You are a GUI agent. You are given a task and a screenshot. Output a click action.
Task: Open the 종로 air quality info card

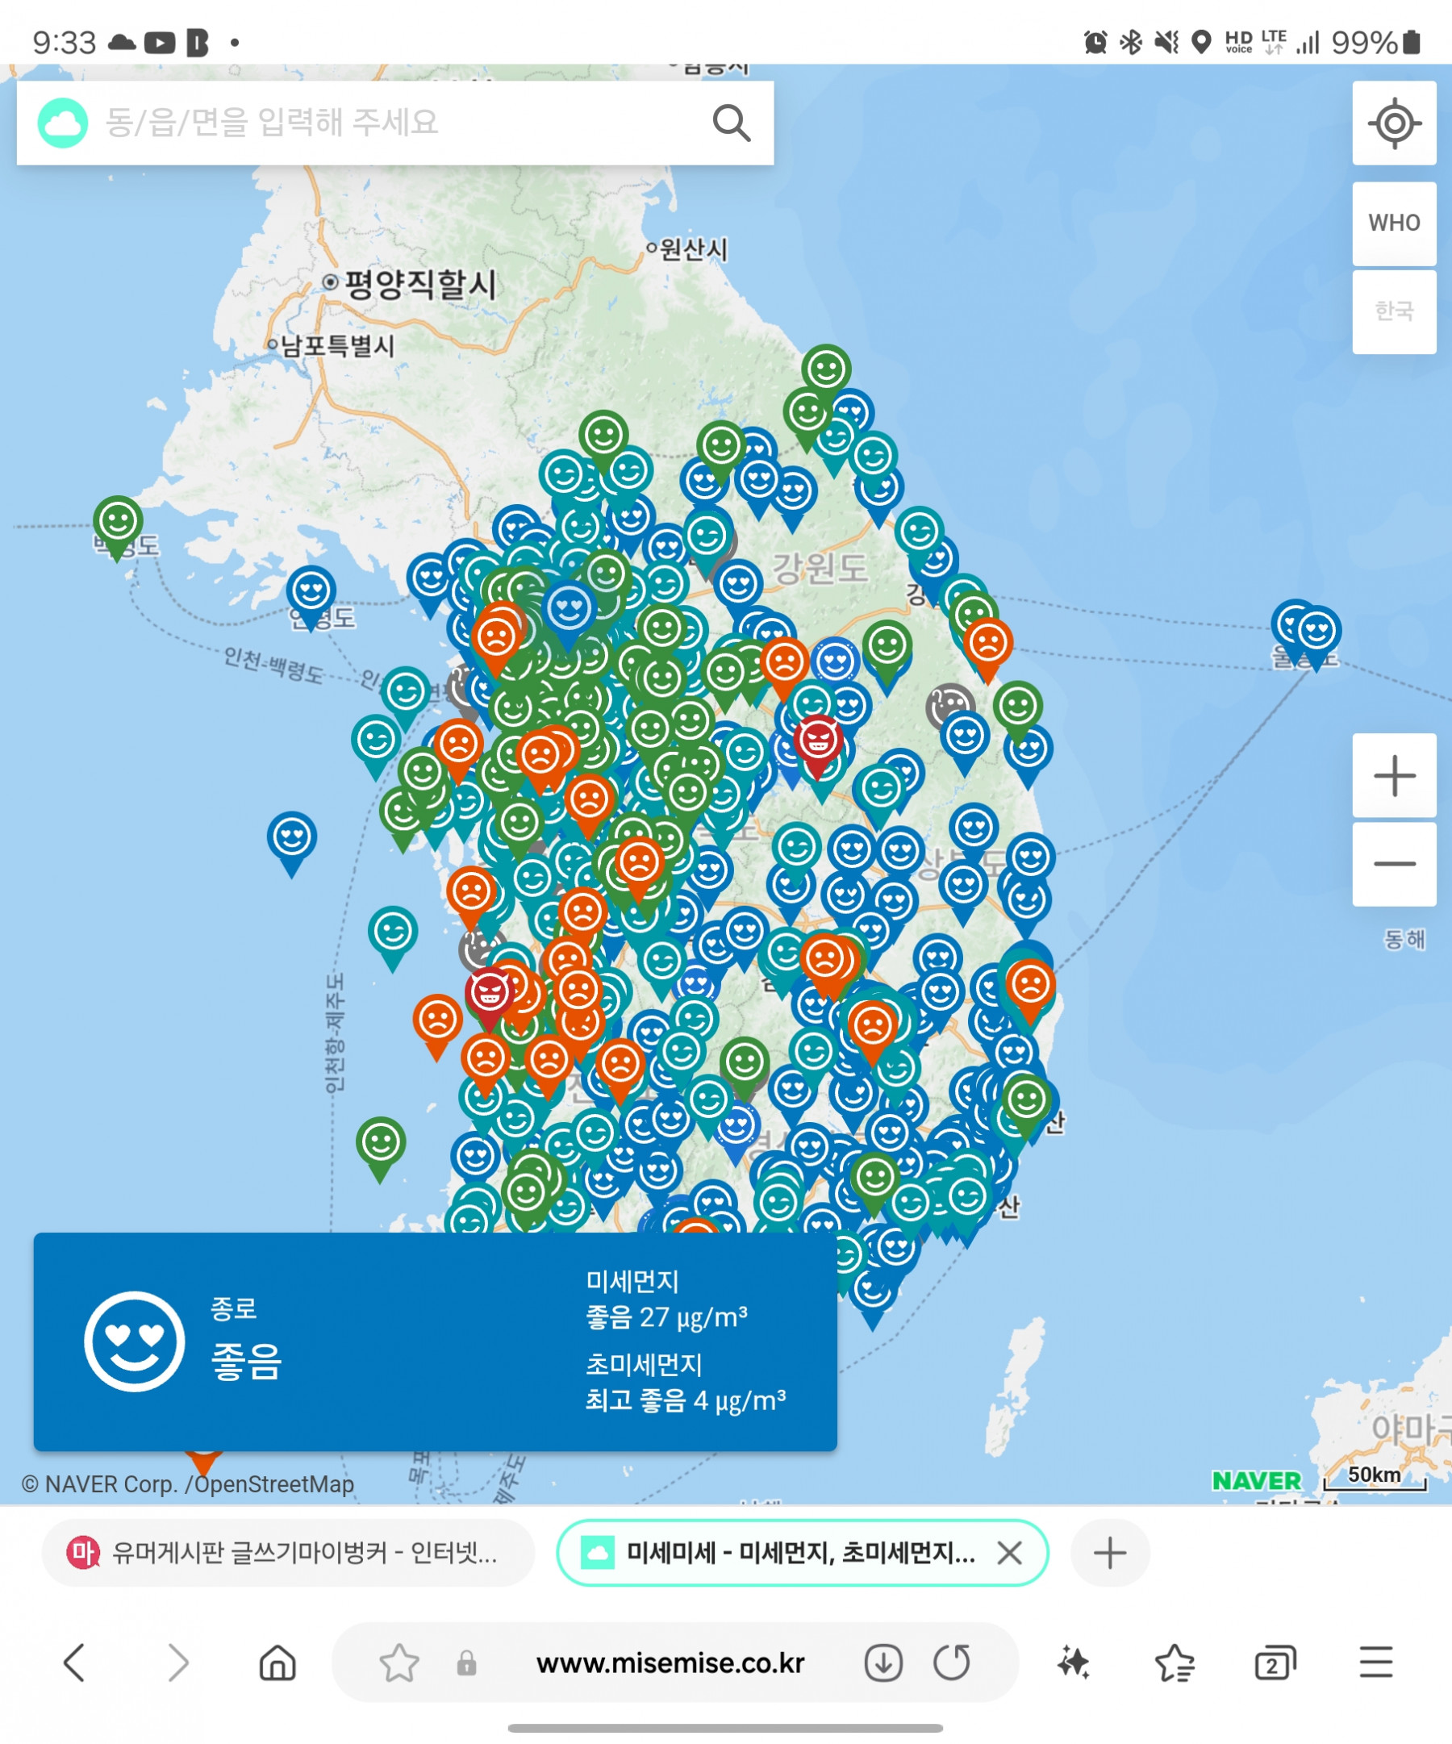(435, 1341)
